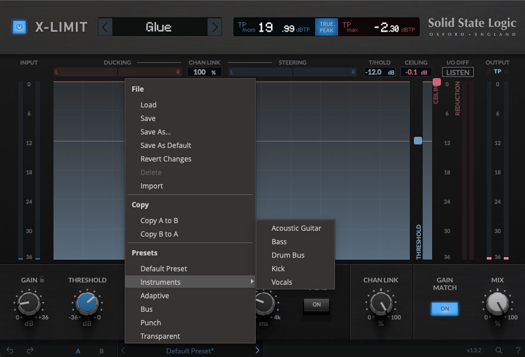Image resolution: width=525 pixels, height=357 pixels.
Task: Click the red Ceiling slider handle
Action: click(x=437, y=82)
